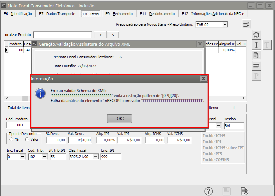Open the Clas. Fiscal lookup ellipsis button
The height and width of the screenshot is (196, 275).
(96, 157)
